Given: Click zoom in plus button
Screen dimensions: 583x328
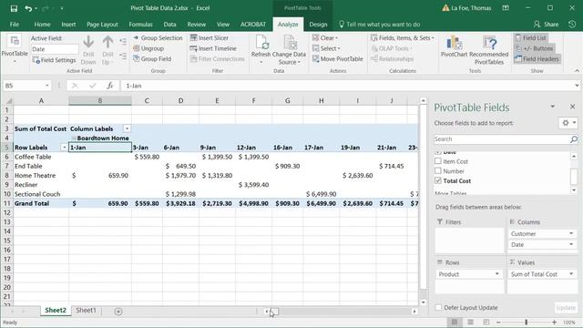Looking at the screenshot, I should [555, 322].
